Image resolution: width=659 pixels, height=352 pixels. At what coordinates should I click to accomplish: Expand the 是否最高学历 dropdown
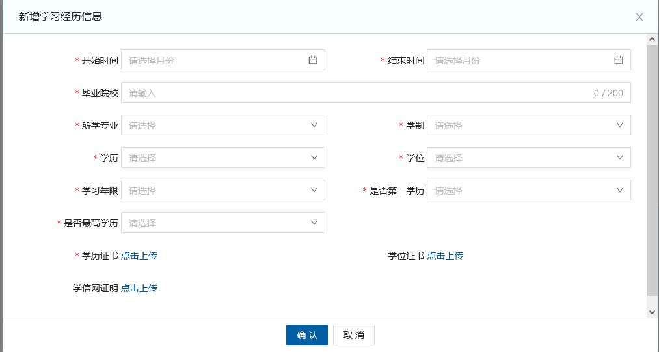tap(222, 223)
